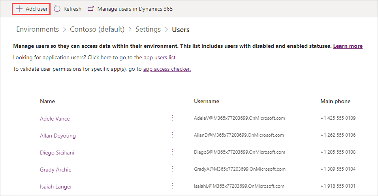Open Diego Siciliani user record
The image size is (378, 196).
click(57, 153)
